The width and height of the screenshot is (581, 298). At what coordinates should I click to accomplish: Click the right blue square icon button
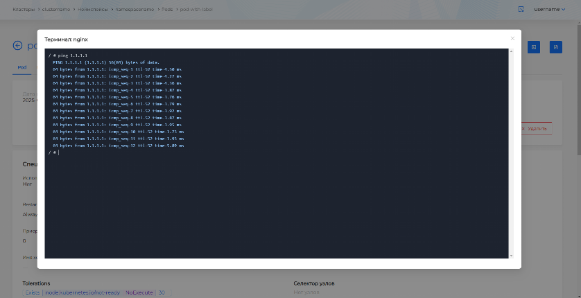[555, 46]
